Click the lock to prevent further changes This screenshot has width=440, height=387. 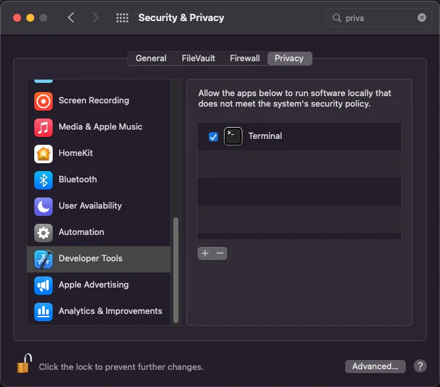pyautogui.click(x=24, y=364)
